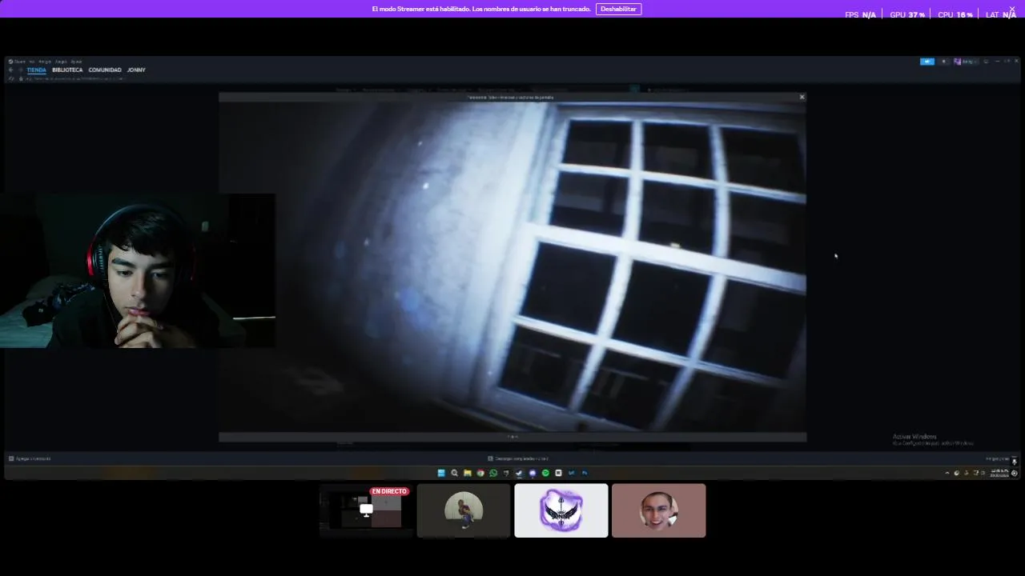1025x576 pixels.
Task: Open the JONNY profile tab in Steam
Action: (x=136, y=70)
